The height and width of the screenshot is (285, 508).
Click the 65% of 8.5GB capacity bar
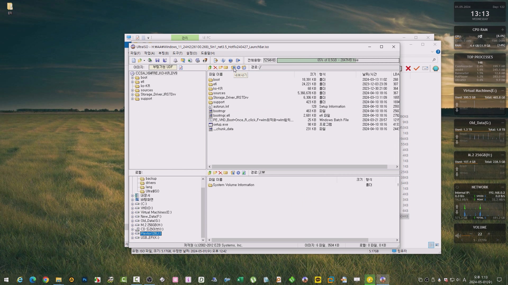(x=338, y=60)
